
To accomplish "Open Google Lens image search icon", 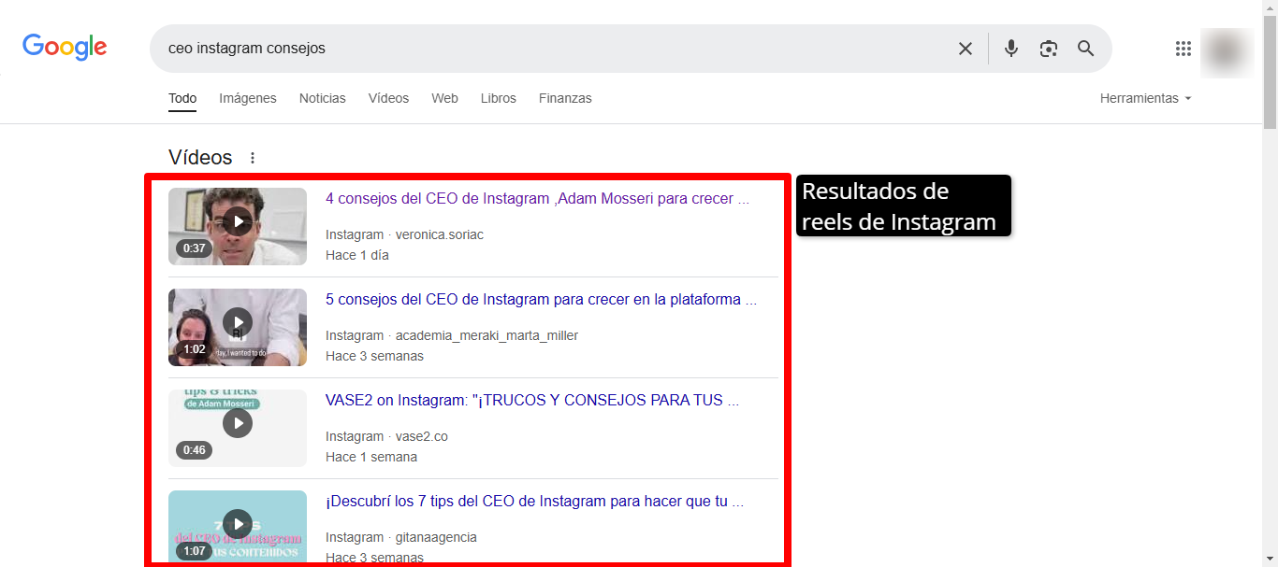I will pos(1049,49).
